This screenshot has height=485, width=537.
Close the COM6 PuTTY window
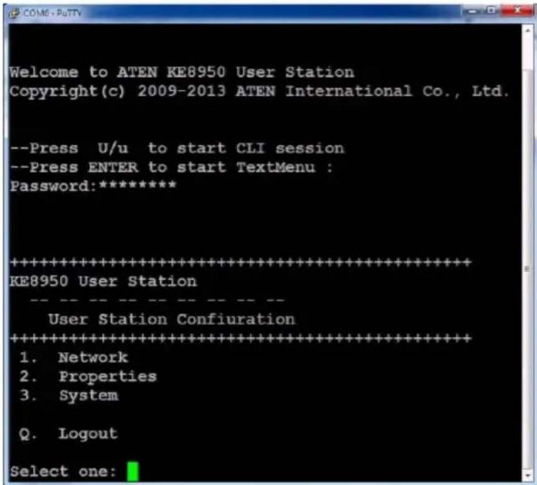[x=517, y=11]
